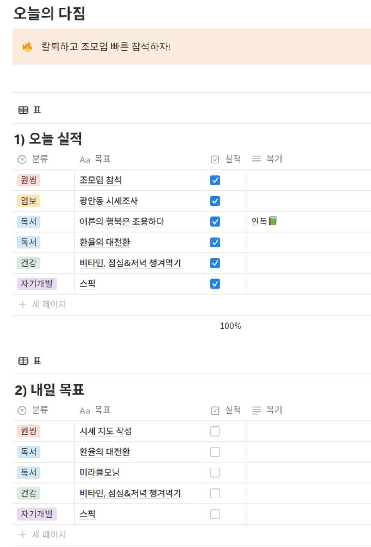Click the 복기 text column icon in 오늘 실적

pyautogui.click(x=257, y=159)
